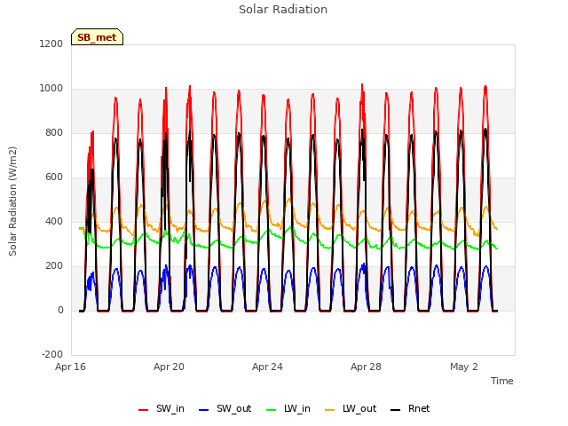Click the SW_in legend entry

point(162,408)
